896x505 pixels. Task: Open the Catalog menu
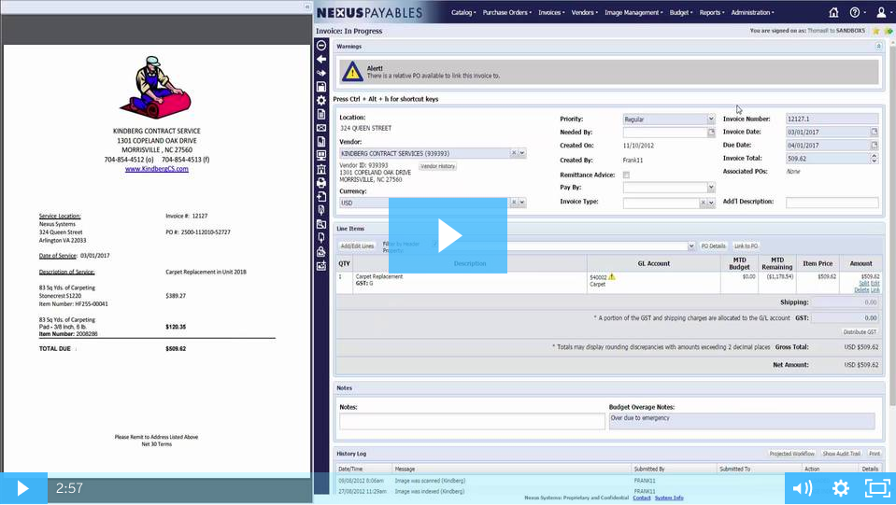tap(463, 12)
